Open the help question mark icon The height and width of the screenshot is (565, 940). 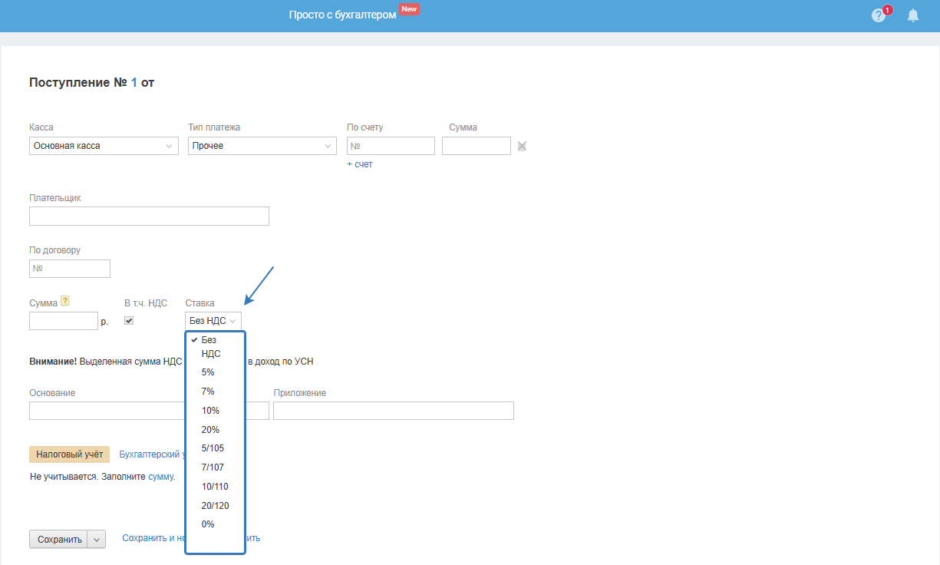(879, 15)
